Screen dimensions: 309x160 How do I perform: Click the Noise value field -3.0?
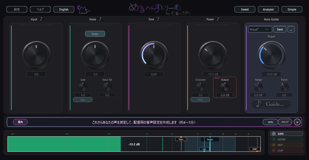click(x=95, y=74)
